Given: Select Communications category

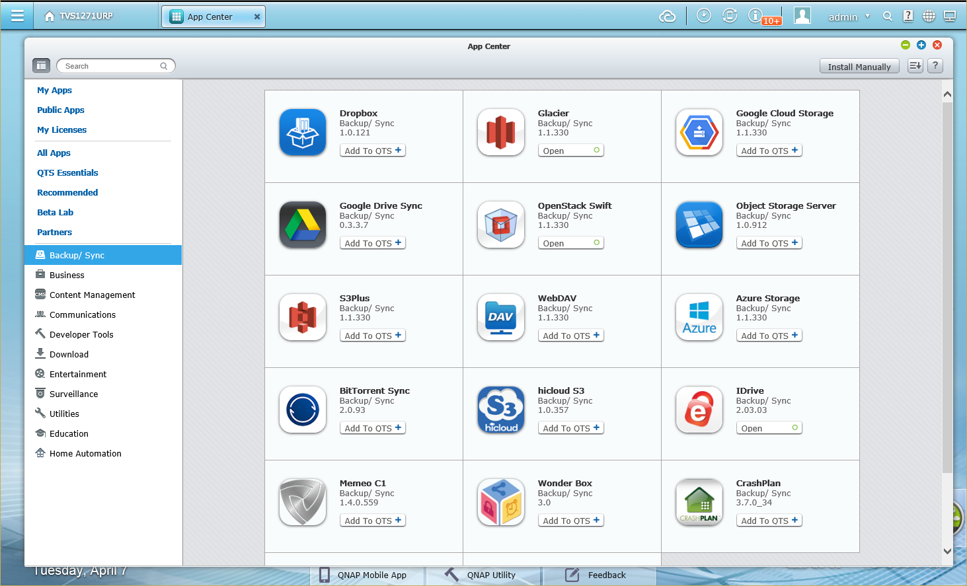Looking at the screenshot, I should coord(103,314).
